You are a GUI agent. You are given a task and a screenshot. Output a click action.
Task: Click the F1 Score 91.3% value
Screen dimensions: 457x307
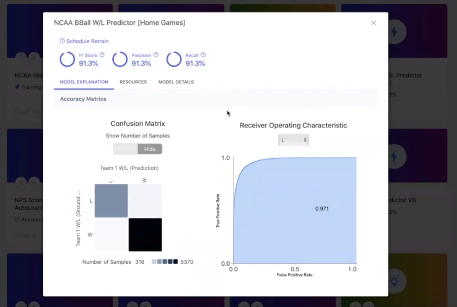tap(88, 63)
